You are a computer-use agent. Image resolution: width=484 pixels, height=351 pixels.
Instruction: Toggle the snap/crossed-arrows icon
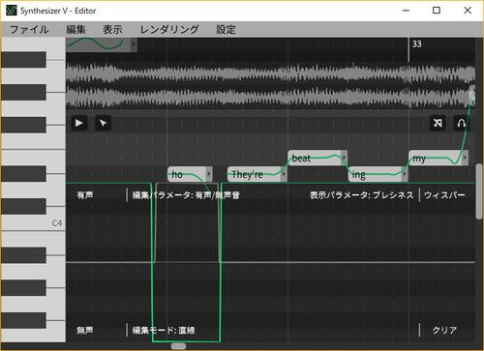(438, 123)
